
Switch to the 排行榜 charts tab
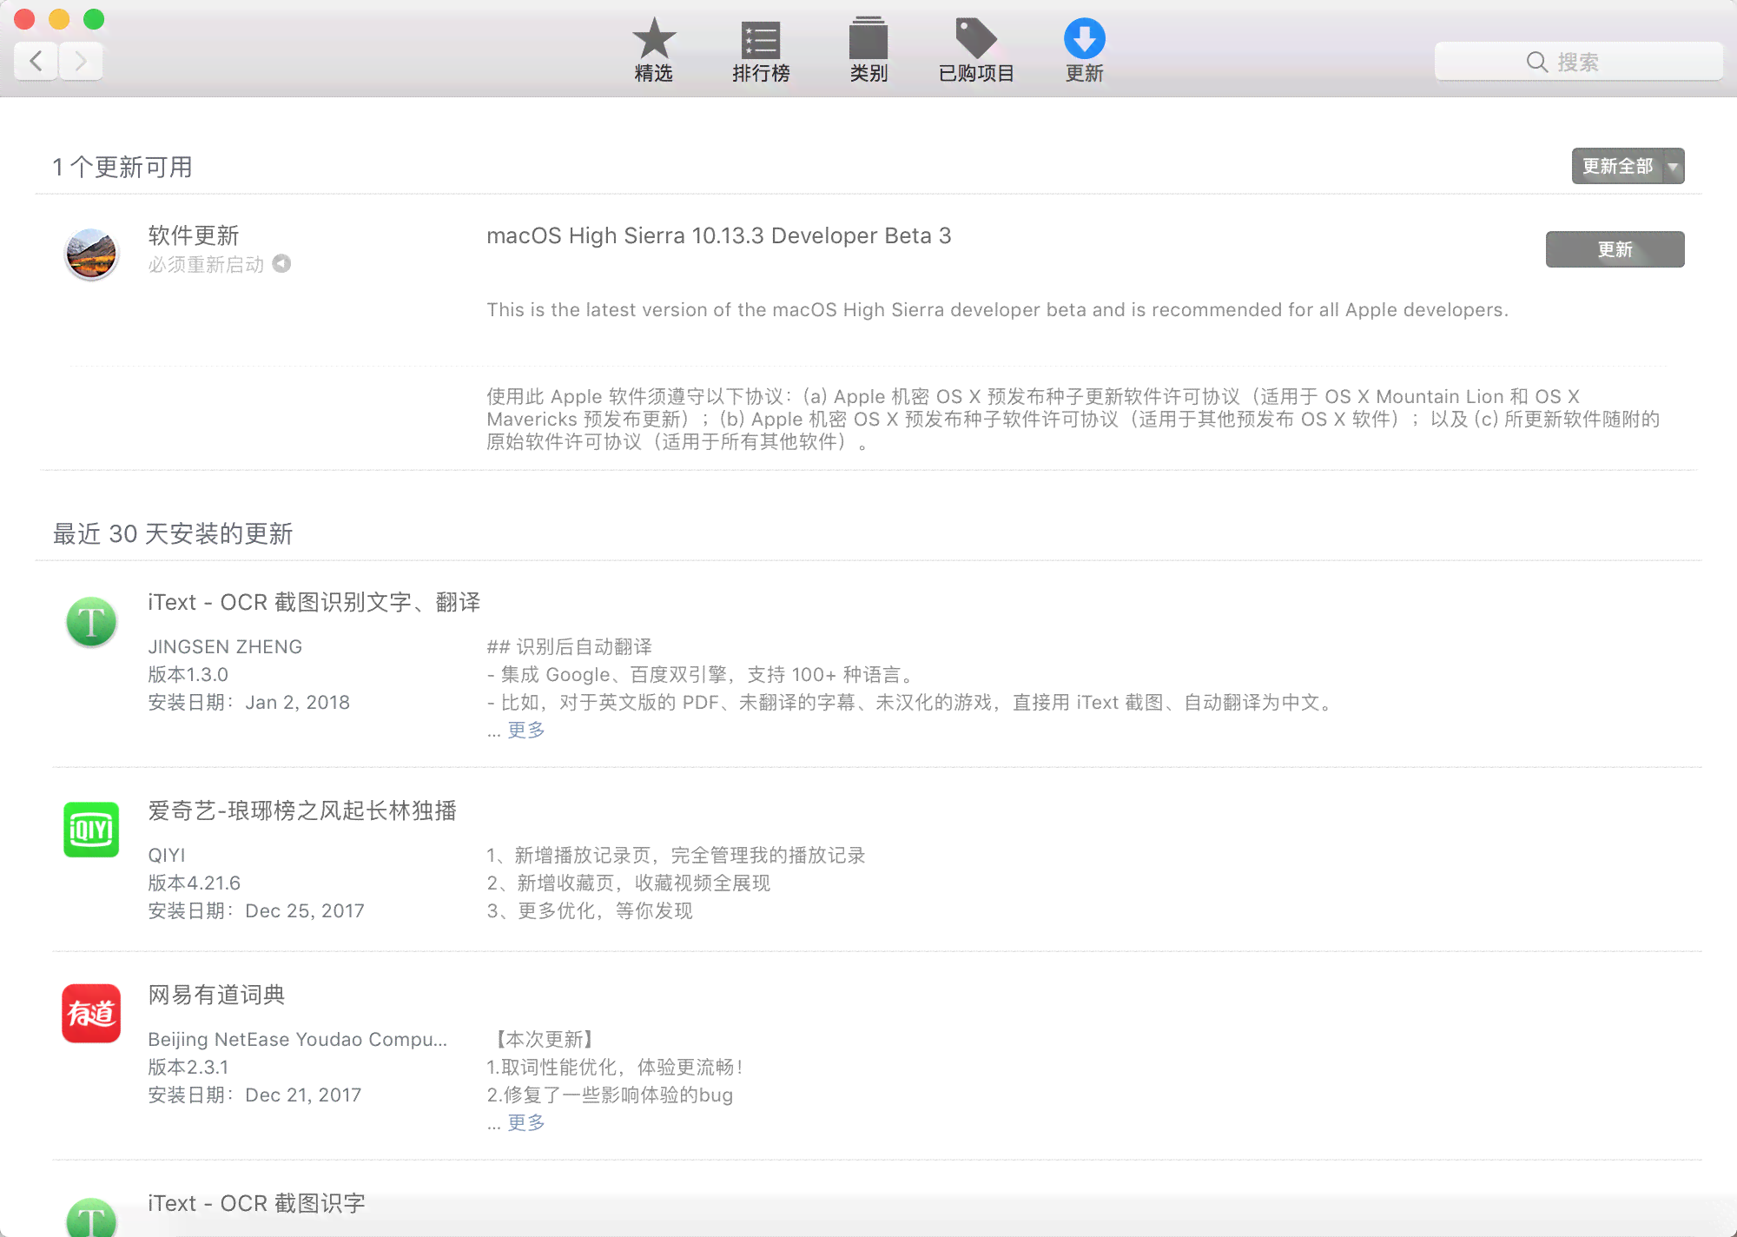(761, 50)
